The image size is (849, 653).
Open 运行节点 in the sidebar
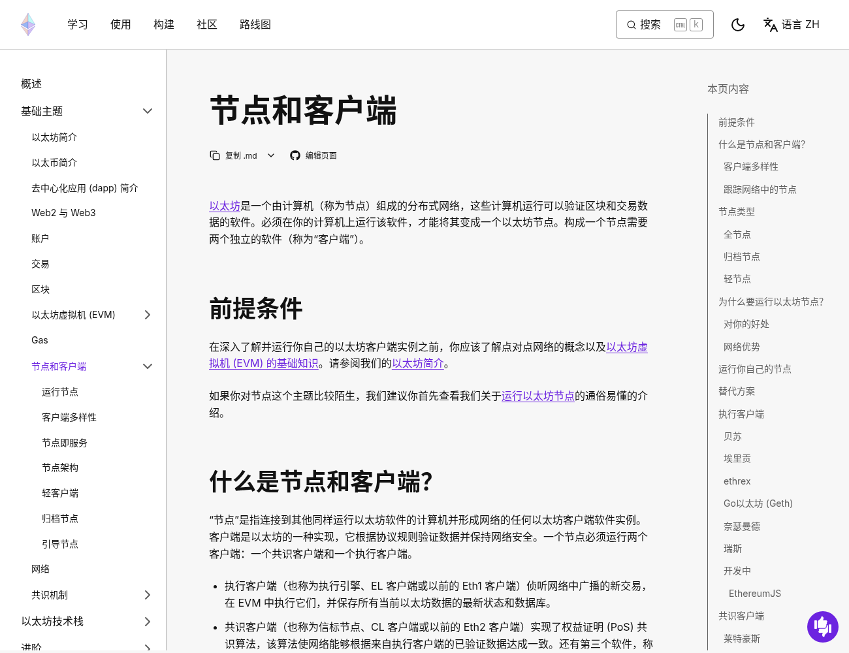click(x=60, y=392)
